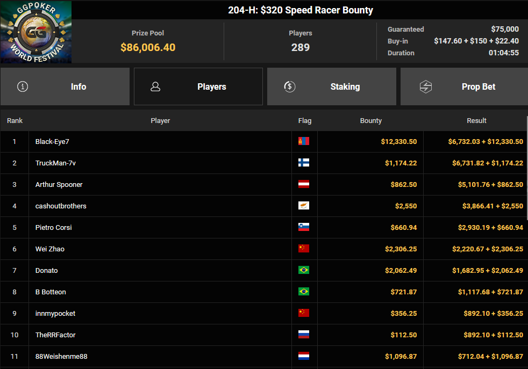Click the Info tab circle icon
Screen dimensions: 528x369
tap(23, 86)
